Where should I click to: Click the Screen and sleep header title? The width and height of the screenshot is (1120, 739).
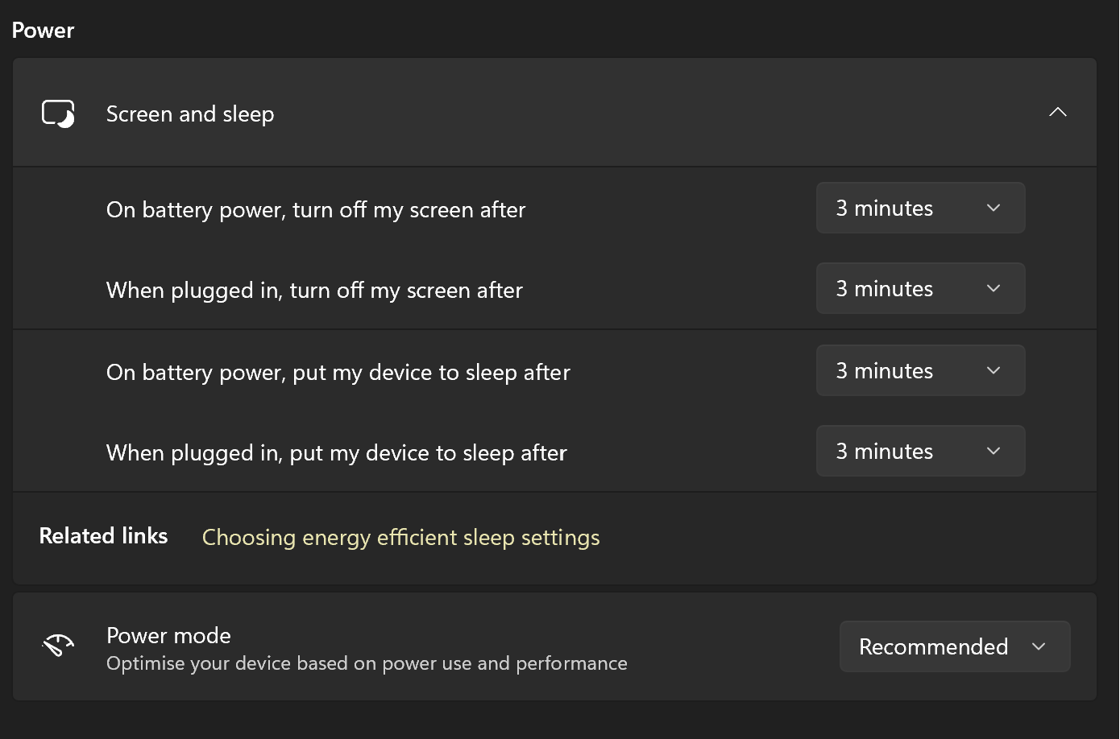[190, 114]
